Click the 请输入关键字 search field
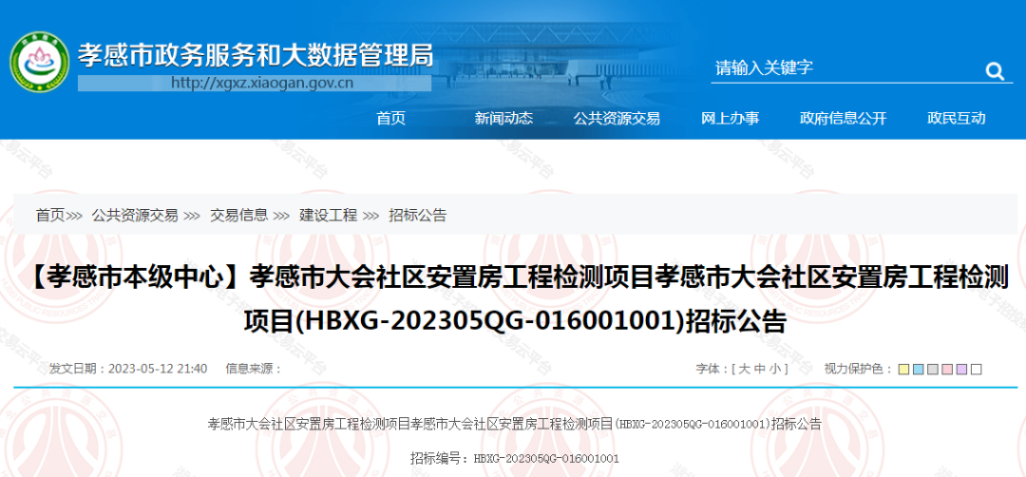 (841, 68)
